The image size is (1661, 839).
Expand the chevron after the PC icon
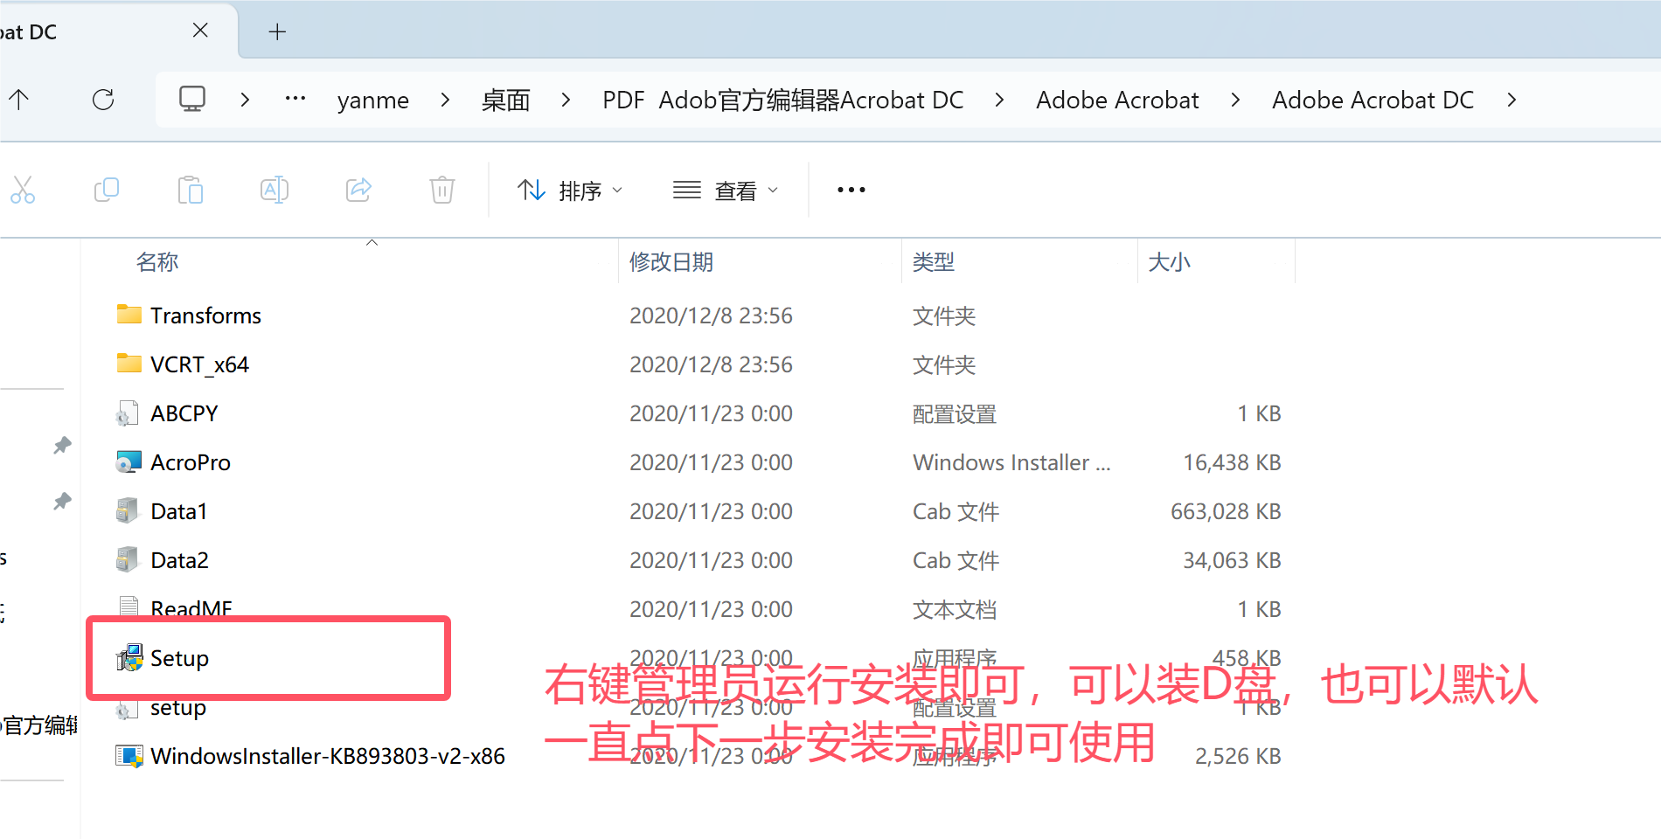coord(245,100)
